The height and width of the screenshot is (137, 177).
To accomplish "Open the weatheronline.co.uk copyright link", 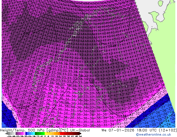I will [154, 134].
